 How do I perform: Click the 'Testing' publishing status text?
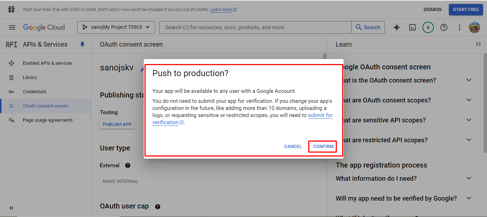coord(109,112)
